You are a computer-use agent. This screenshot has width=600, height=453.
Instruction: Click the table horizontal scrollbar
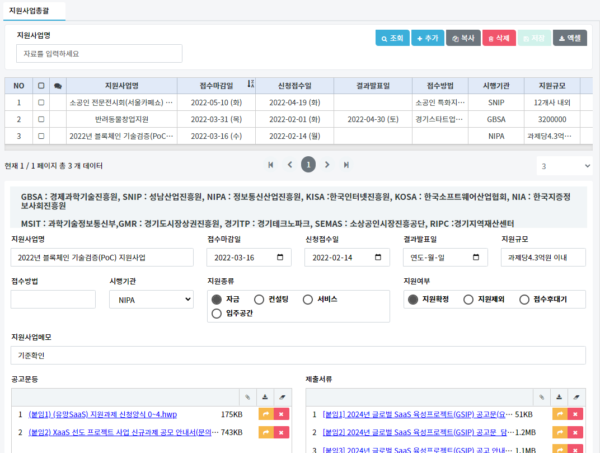click(x=298, y=148)
